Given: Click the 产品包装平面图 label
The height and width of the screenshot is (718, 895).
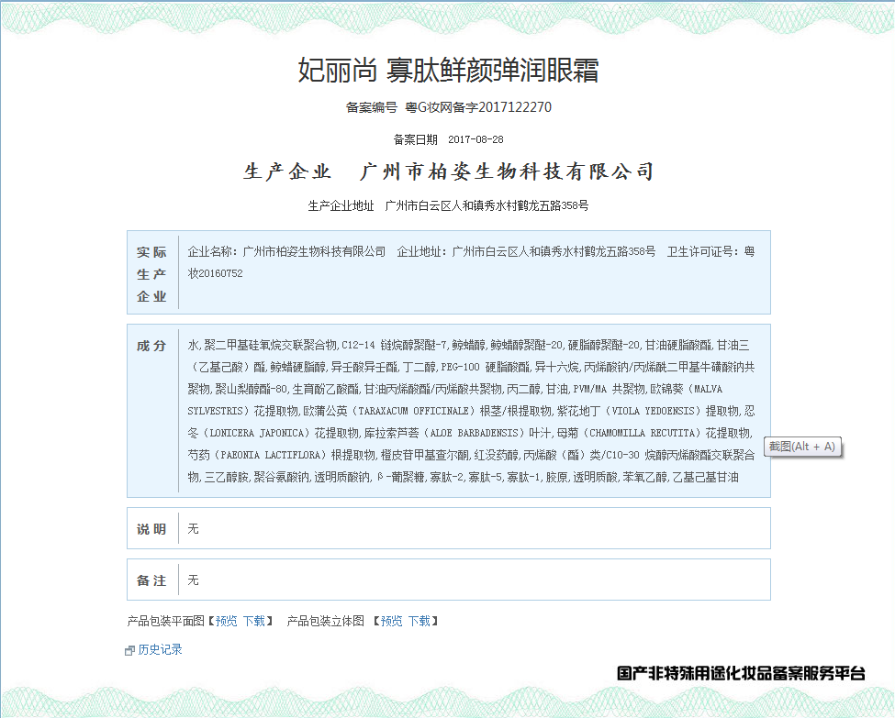Looking at the screenshot, I should point(165,621).
